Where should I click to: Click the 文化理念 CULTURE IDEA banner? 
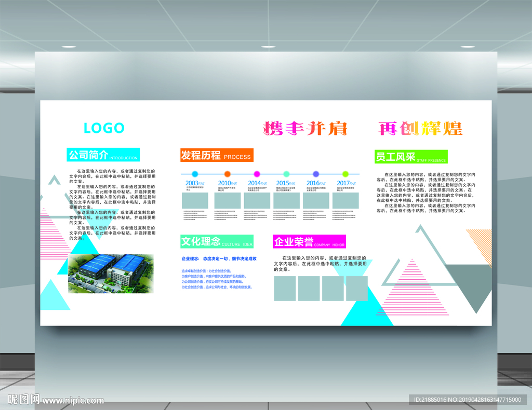click(216, 241)
